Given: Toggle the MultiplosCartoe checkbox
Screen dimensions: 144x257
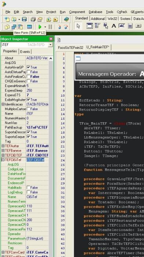Looking at the screenshot, I should click(28, 109).
